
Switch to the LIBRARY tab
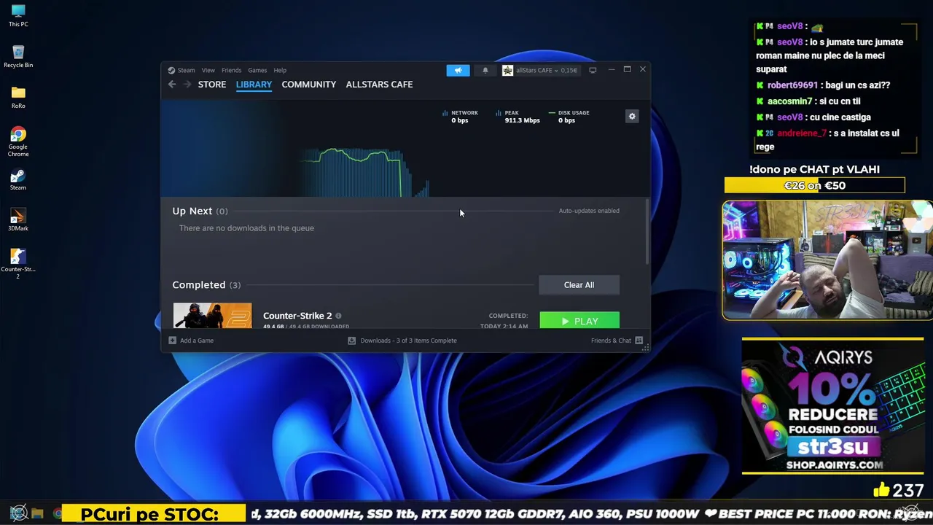coord(254,85)
